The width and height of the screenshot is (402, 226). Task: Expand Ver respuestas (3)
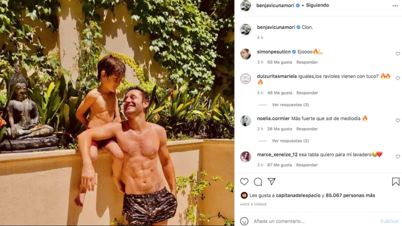[290, 105]
